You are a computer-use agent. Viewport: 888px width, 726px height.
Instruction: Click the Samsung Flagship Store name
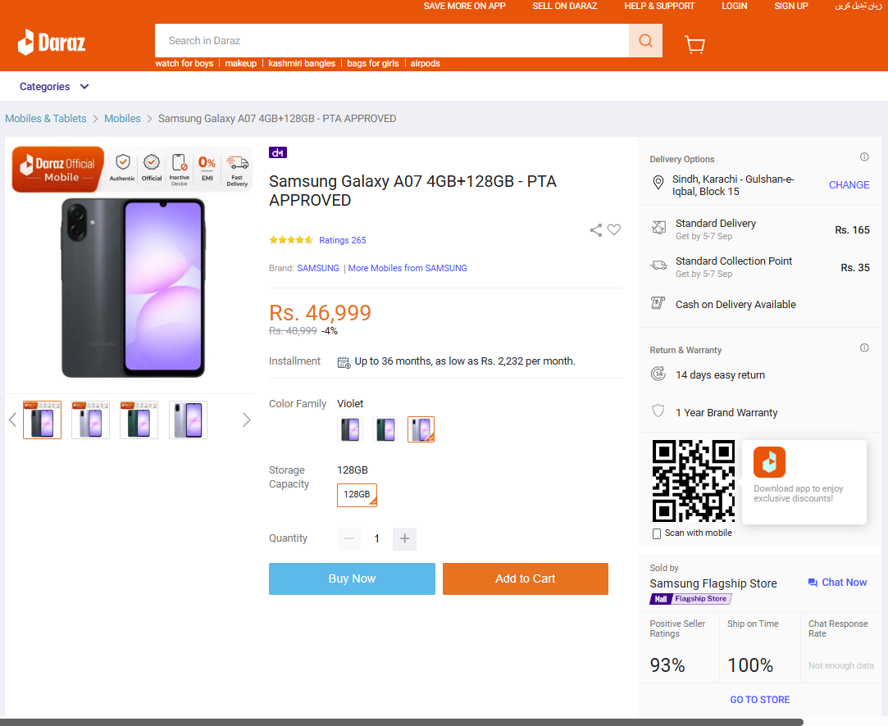(x=713, y=583)
